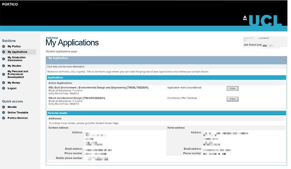Click the UCL logo in the banner
The image size is (291, 169).
click(x=263, y=21)
